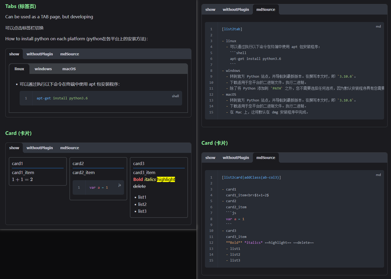Open withoutPlugin tab above the linux/windows/macOS tabs
The width and height of the screenshot is (391, 279).
point(40,54)
